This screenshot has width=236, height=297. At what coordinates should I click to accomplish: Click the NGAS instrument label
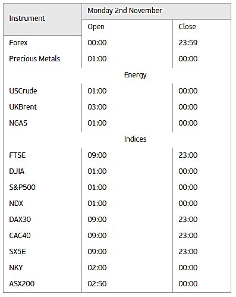coord(18,123)
